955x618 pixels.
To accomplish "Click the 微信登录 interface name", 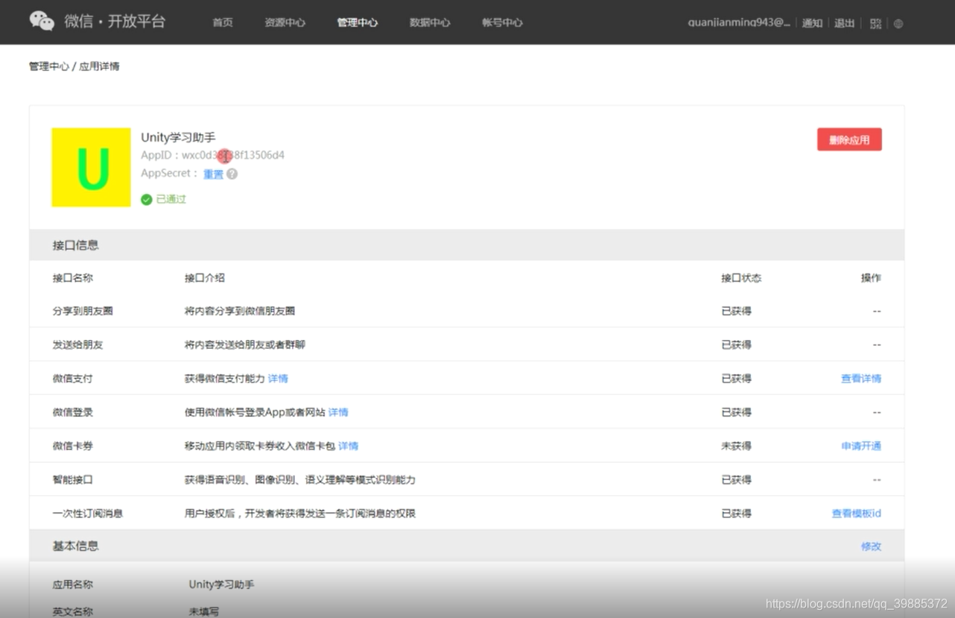I will click(x=72, y=412).
